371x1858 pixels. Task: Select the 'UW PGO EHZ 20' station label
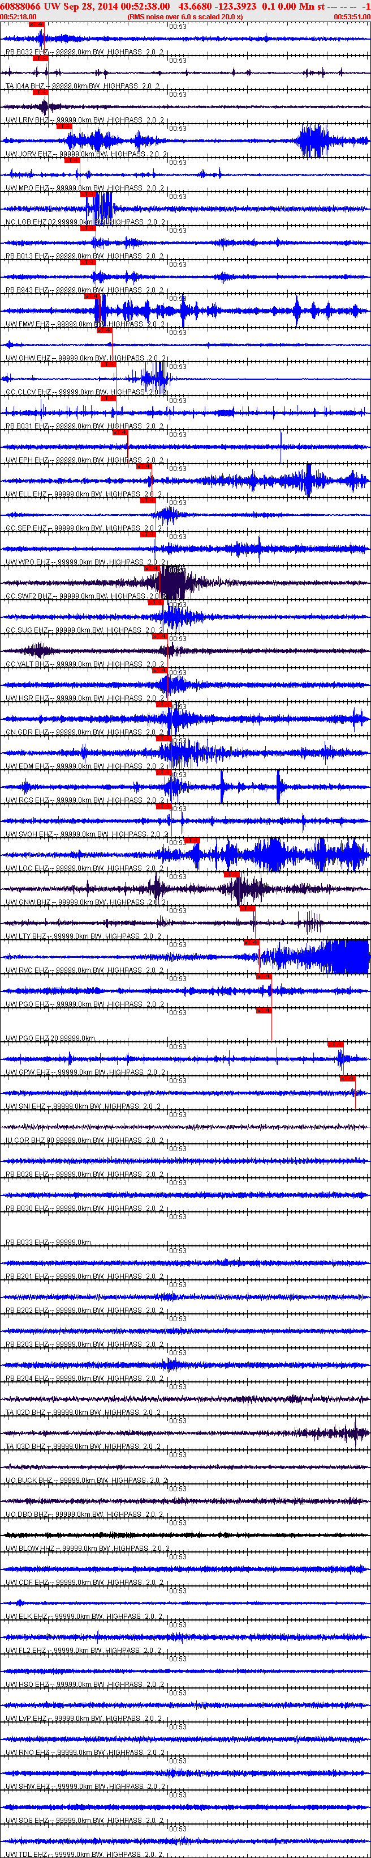pos(32,1038)
